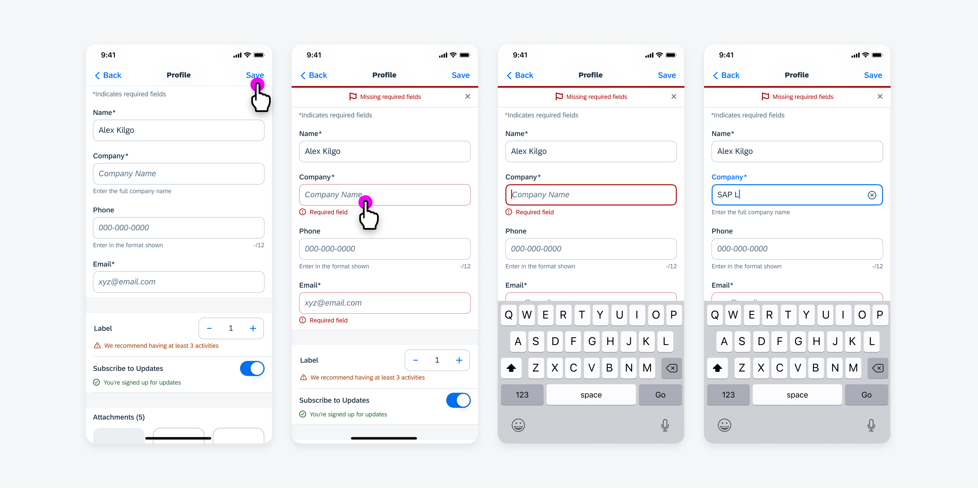Image resolution: width=978 pixels, height=488 pixels.
Task: Click the warning triangle icon near Label
Action: (x=97, y=345)
